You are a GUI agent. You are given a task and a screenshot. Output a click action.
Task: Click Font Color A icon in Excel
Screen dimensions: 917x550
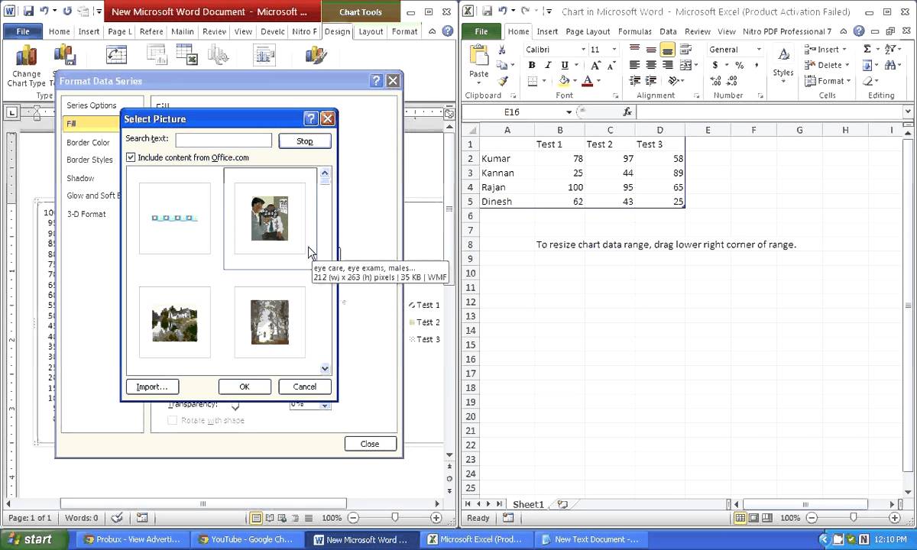click(588, 81)
